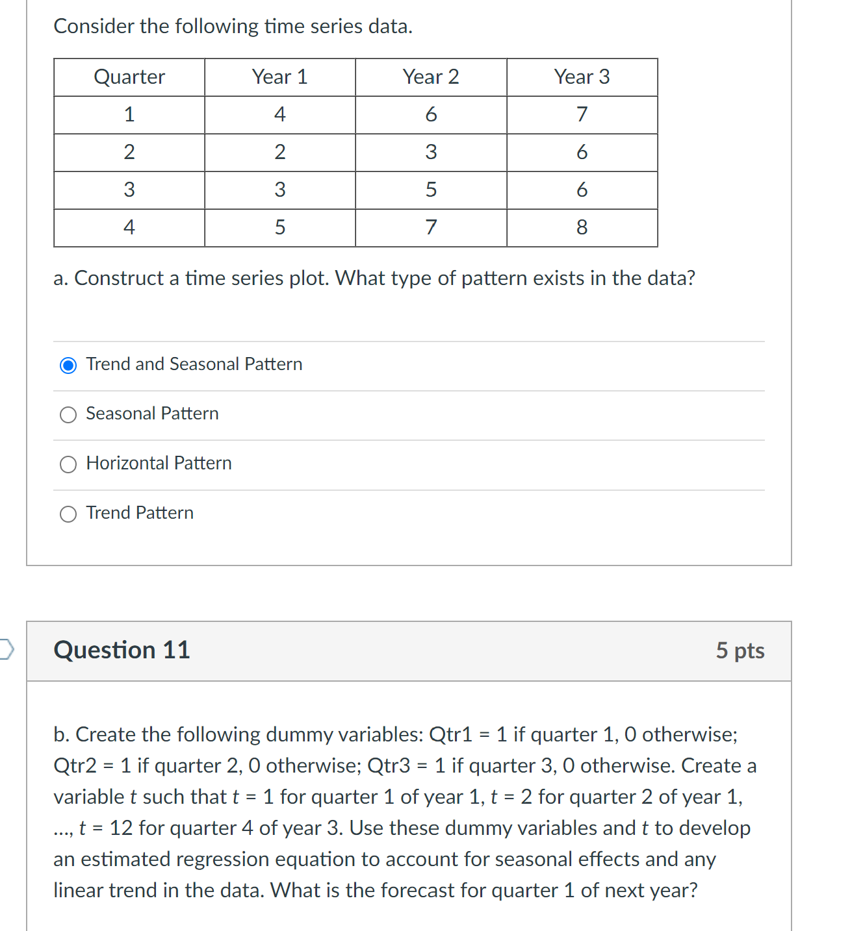Click the Quarter column header

coord(129,76)
